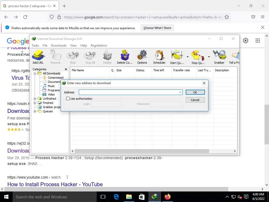
Task: Open File Explorer from taskbar
Action: (x=129, y=197)
